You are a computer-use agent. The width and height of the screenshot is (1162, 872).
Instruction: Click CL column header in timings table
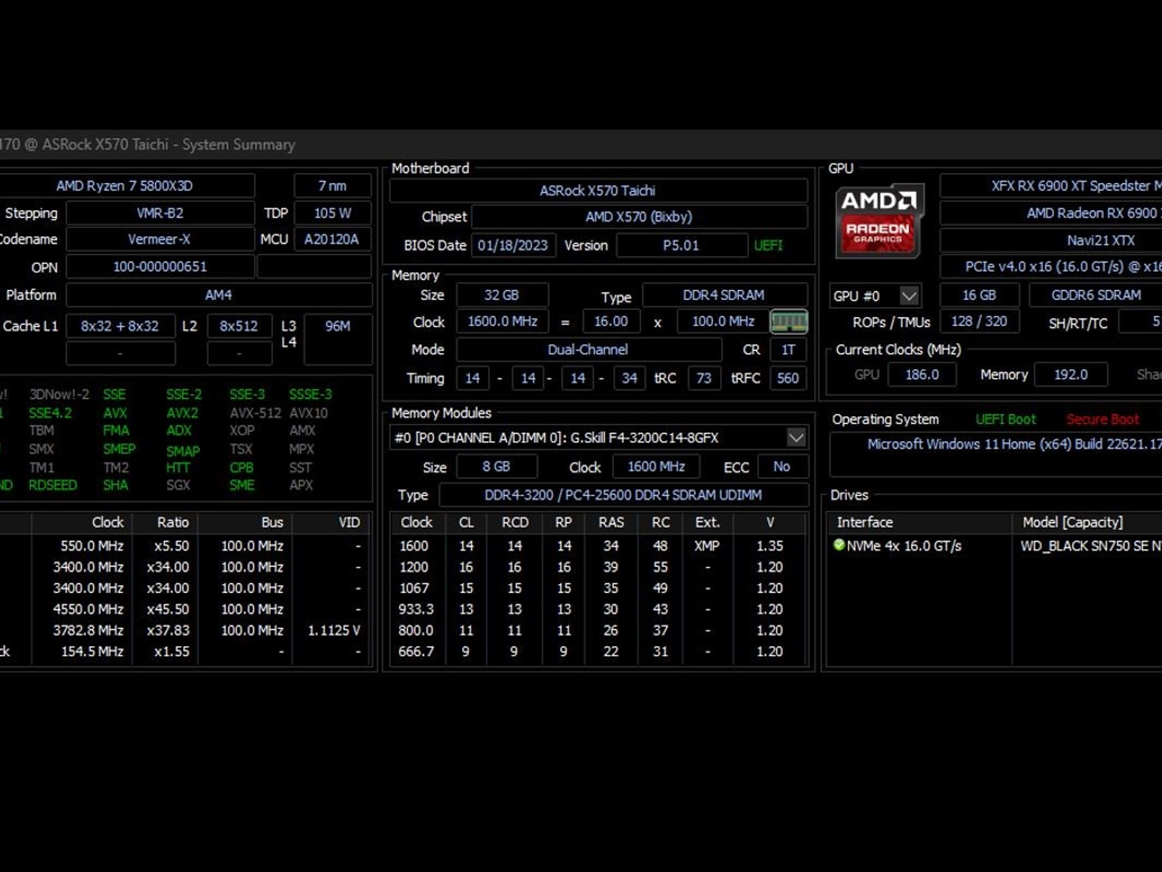coord(466,522)
